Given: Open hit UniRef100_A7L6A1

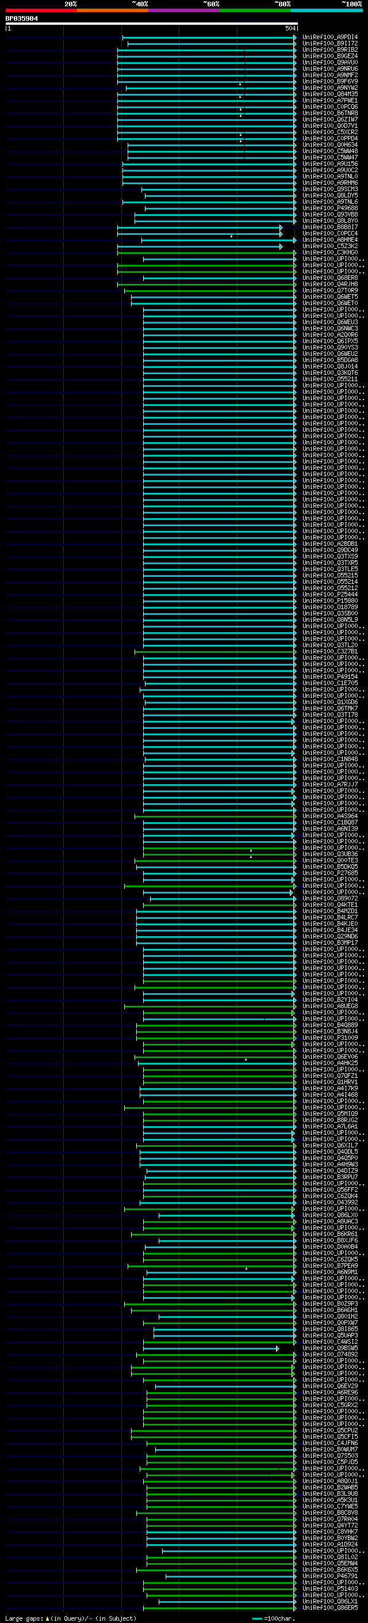Looking at the screenshot, I should click(x=329, y=1127).
